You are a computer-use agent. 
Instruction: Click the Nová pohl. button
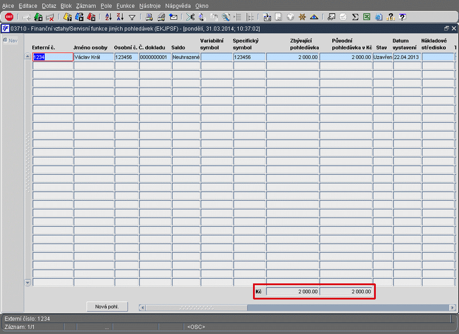coord(107,307)
